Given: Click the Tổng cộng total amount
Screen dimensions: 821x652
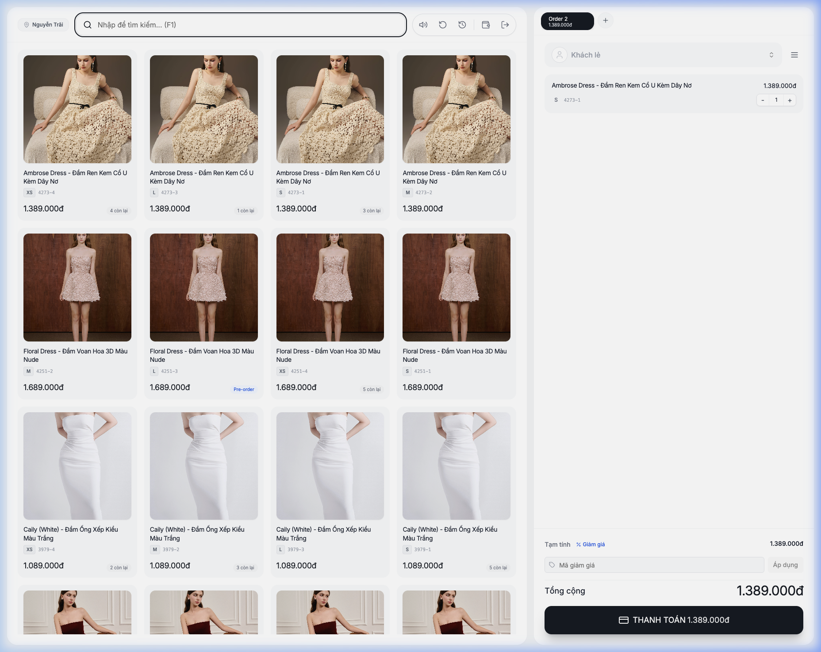Looking at the screenshot, I should (x=770, y=591).
